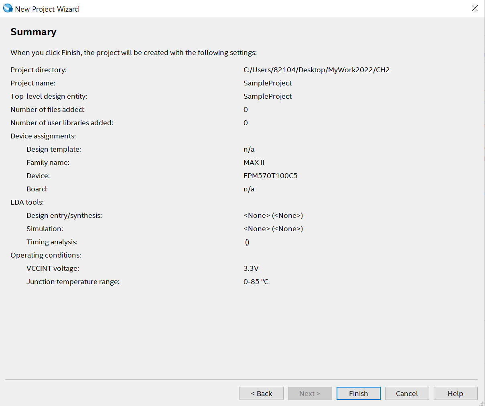Image resolution: width=485 pixels, height=406 pixels.
Task: Click the 'Junction temperature range:' label
Action: coord(73,282)
